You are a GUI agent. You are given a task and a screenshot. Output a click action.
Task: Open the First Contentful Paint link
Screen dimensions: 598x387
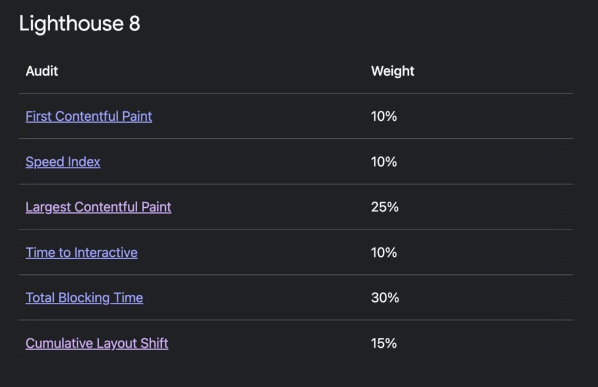89,116
